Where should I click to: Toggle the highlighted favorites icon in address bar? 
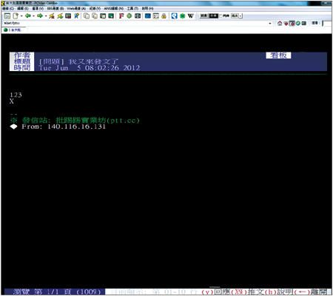click(292, 23)
